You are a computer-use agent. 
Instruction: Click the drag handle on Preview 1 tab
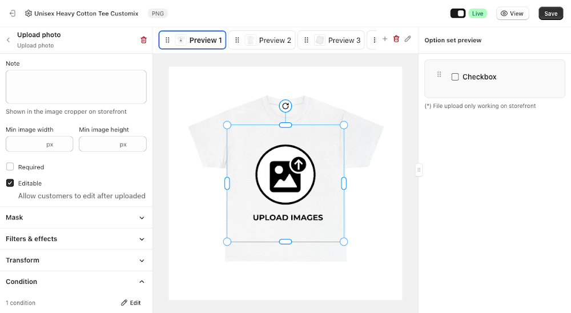[x=167, y=40]
